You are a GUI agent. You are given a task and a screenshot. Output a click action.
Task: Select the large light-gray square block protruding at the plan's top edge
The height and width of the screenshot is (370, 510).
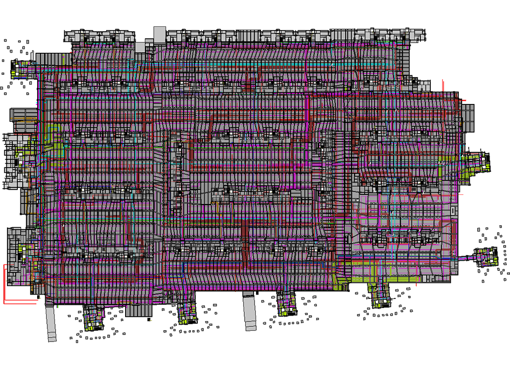click(160, 35)
